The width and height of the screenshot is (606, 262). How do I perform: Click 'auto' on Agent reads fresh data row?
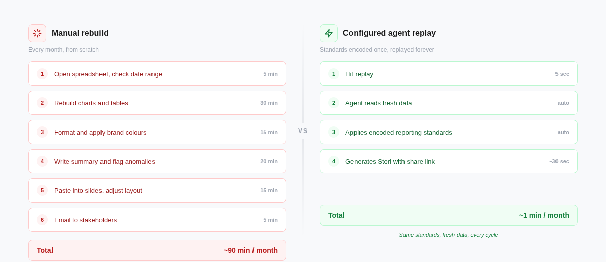563,103
